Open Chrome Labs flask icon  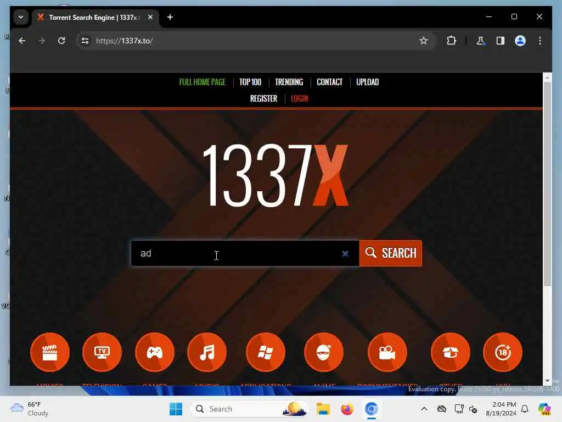(x=480, y=41)
